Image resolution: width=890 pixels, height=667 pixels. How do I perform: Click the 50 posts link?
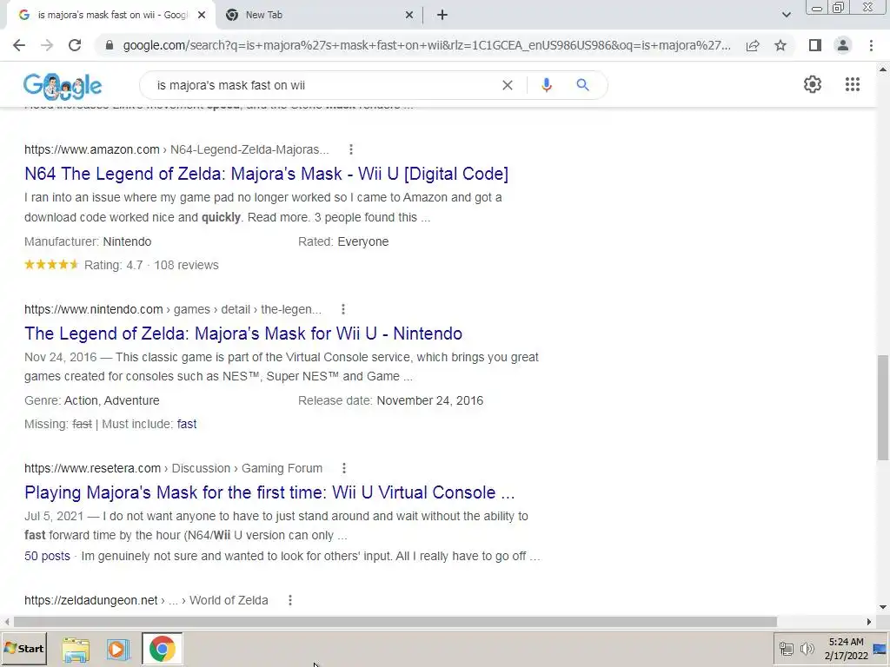coord(47,556)
